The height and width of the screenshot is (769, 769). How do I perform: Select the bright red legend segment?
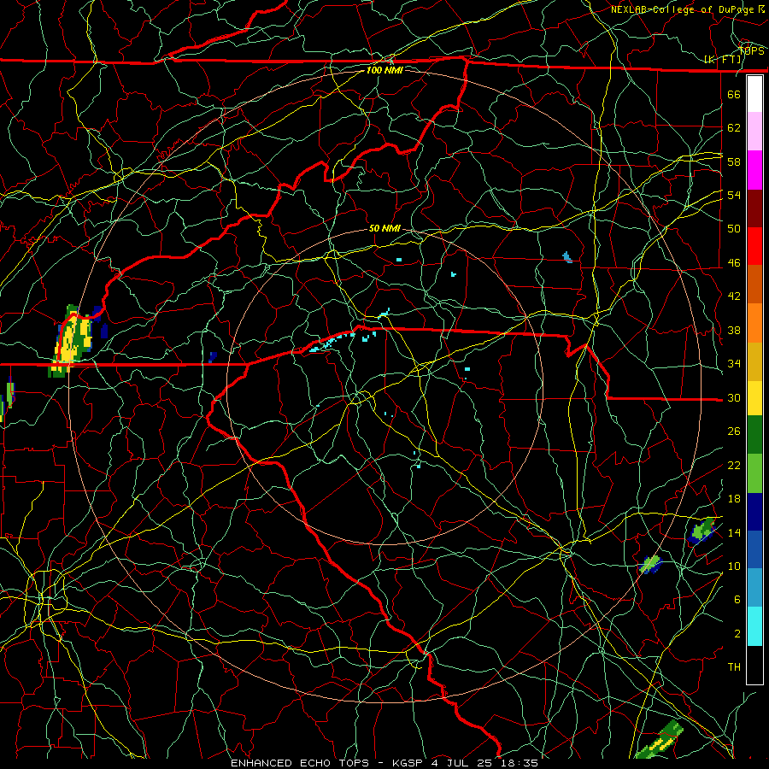click(754, 246)
